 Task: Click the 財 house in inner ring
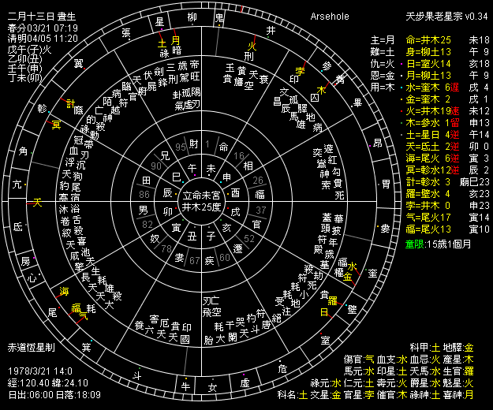pos(192,143)
